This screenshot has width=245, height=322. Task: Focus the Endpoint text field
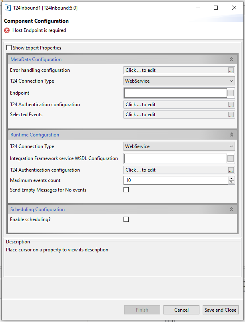coord(175,93)
